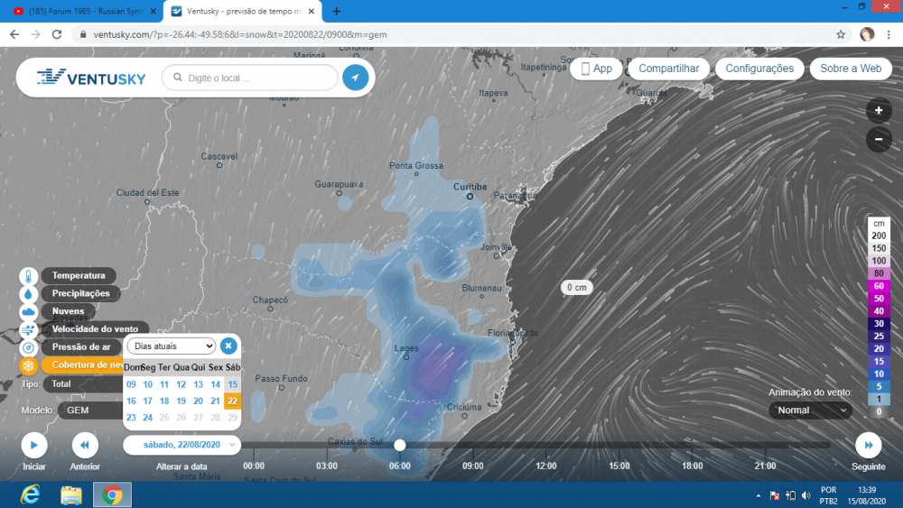Open the Configurações menu

[759, 69]
